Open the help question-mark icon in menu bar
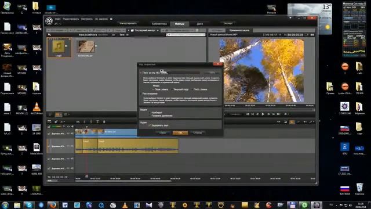Image resolution: width=371 pixels, height=209 pixels. (x=111, y=19)
